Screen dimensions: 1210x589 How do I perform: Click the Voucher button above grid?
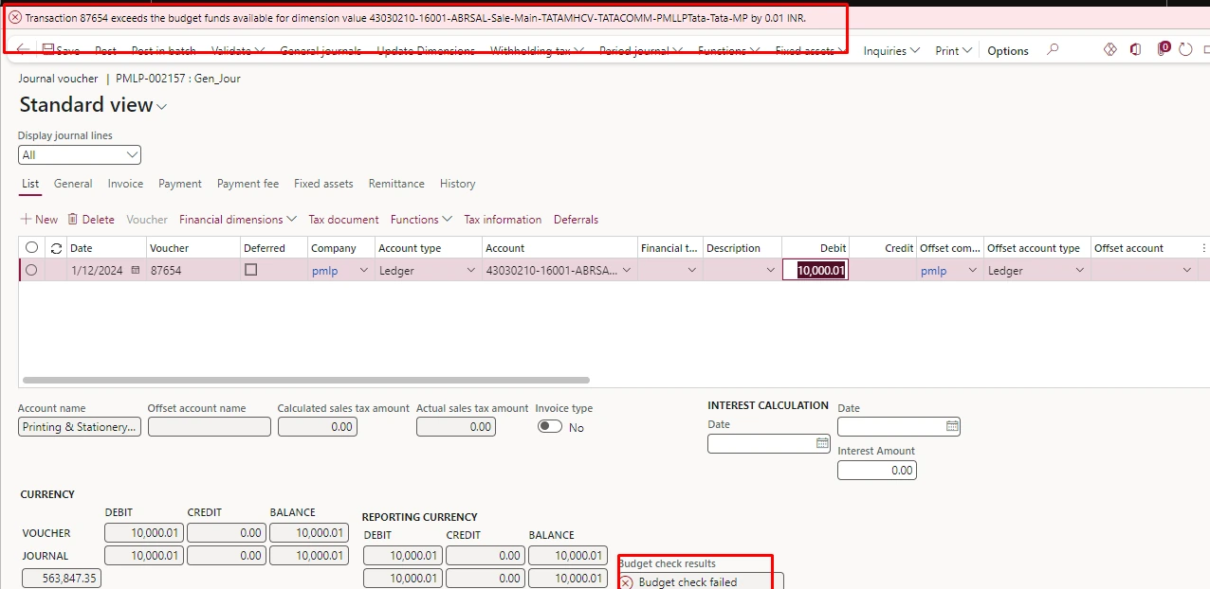click(147, 219)
